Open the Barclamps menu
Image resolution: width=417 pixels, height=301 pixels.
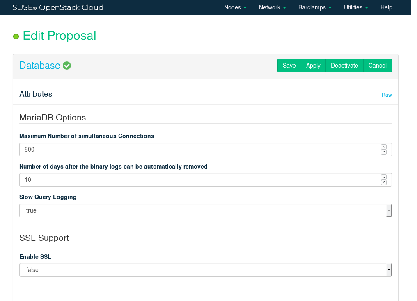(315, 7)
